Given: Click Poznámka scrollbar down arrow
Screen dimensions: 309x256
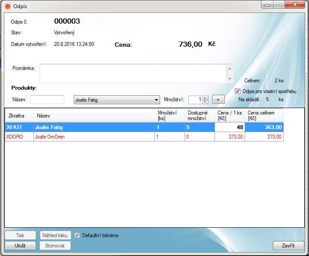Looking at the screenshot, I should coord(230,78).
